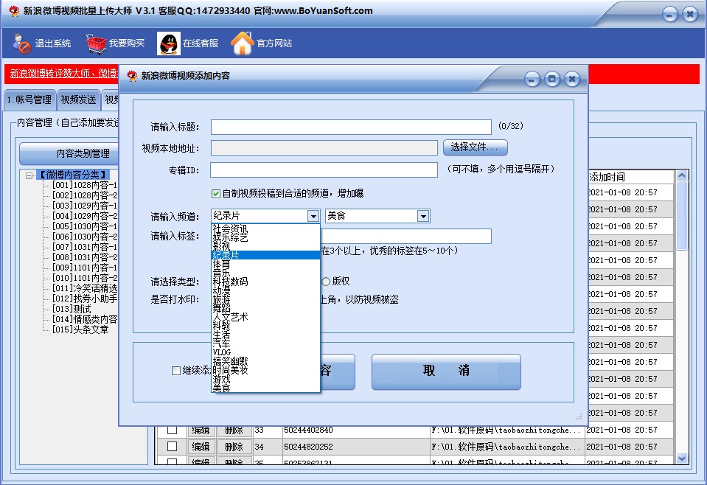707x485 pixels.
Task: Select 美食 entry in the open channel list
Action: [265, 388]
